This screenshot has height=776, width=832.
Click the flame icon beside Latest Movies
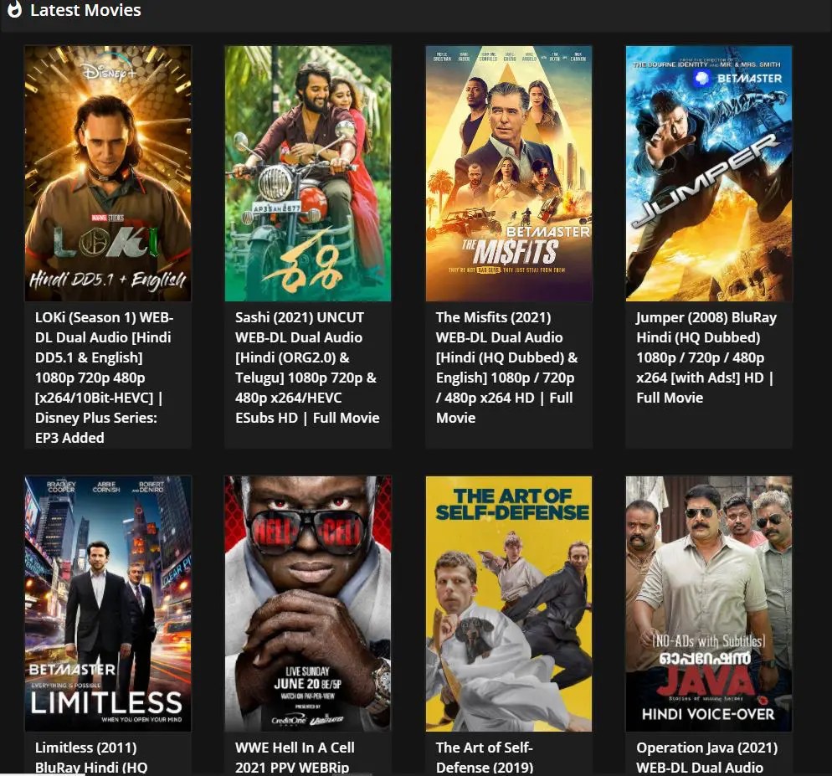pyautogui.click(x=14, y=9)
